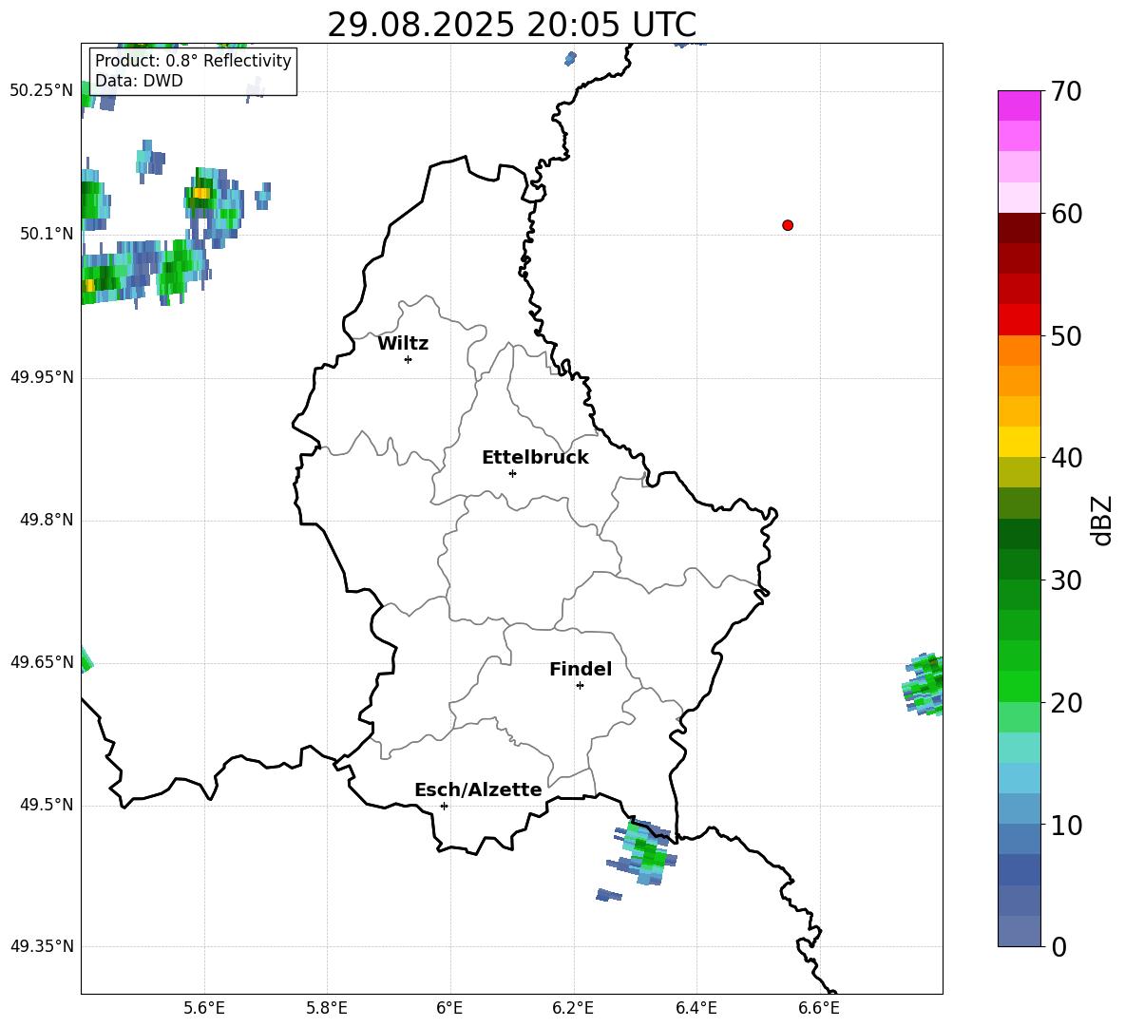Viewport: 1125px width, 1027px height.
Task: Click the Ettelbruck station cross marker
Action: pos(512,473)
